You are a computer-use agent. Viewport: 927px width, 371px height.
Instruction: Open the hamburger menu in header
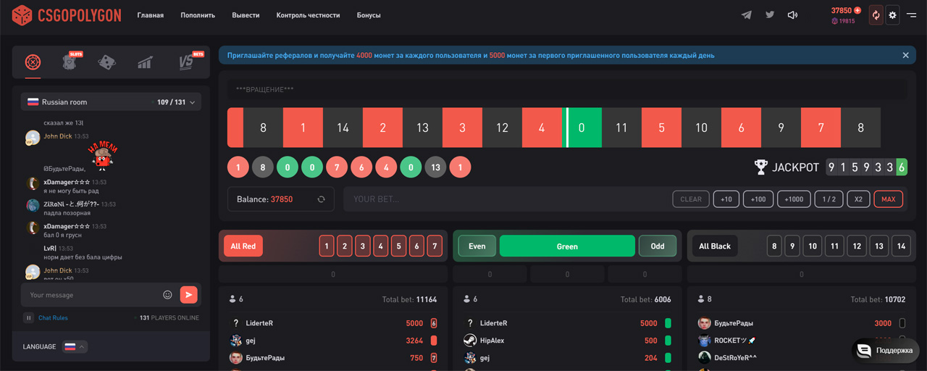pyautogui.click(x=911, y=15)
